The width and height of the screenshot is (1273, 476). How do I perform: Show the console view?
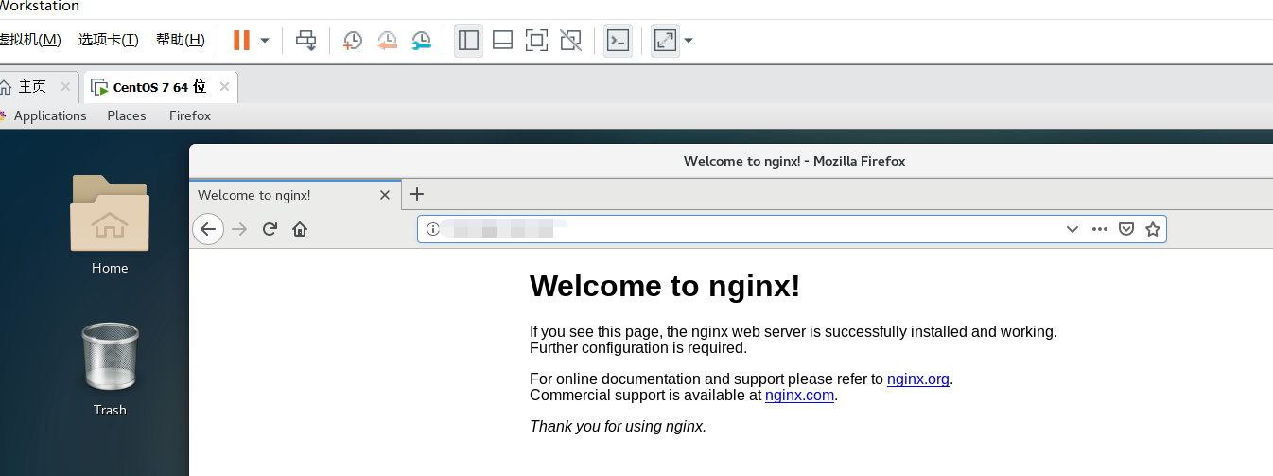(x=618, y=40)
